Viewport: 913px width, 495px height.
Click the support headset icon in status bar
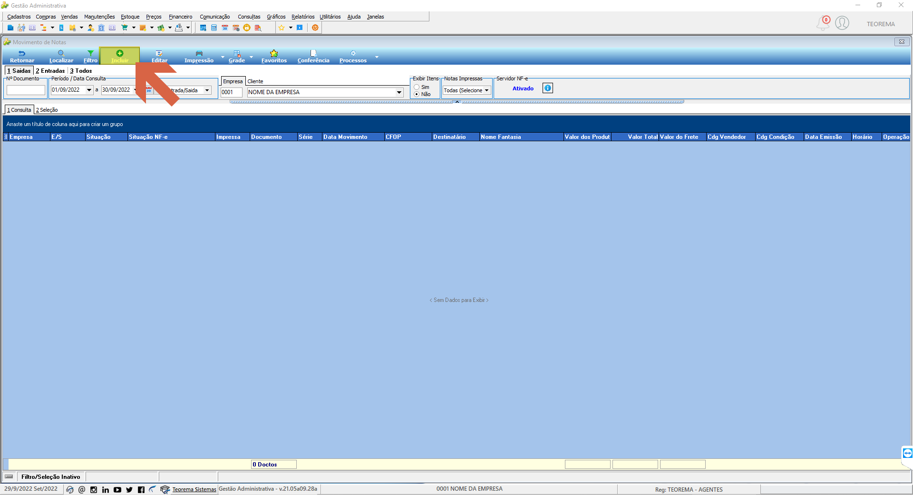(x=70, y=489)
